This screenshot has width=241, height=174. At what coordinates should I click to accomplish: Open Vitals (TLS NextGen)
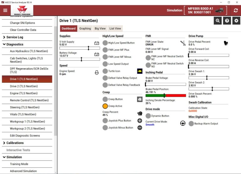tap(27, 114)
